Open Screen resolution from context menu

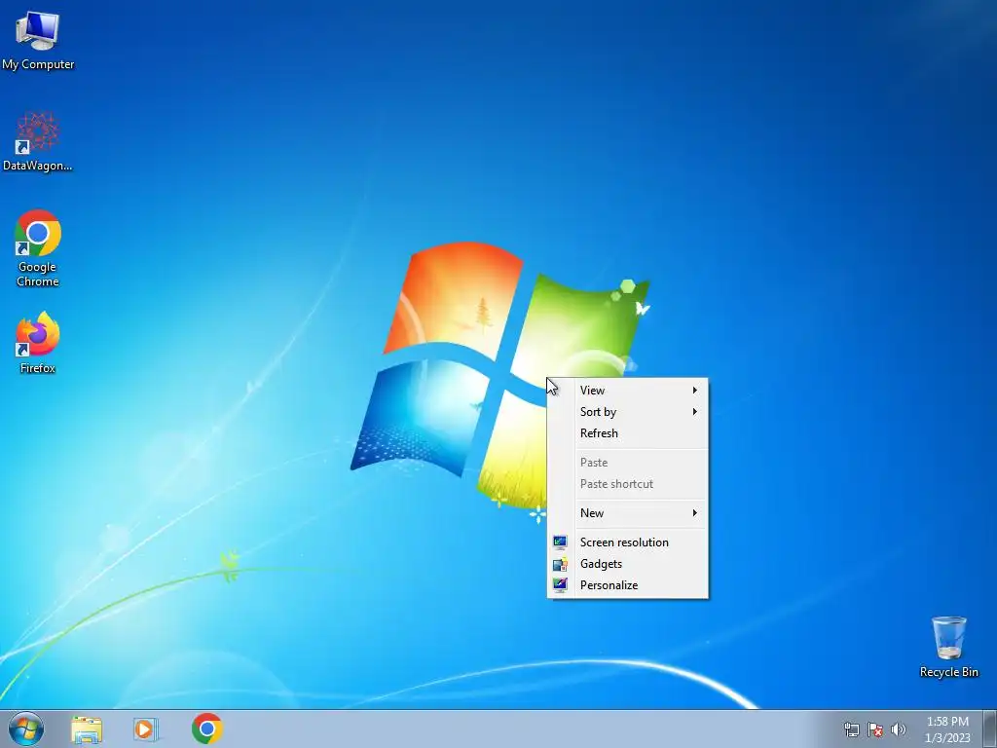pos(628,542)
